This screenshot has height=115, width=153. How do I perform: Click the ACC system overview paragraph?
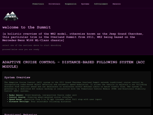click(x=75, y=87)
